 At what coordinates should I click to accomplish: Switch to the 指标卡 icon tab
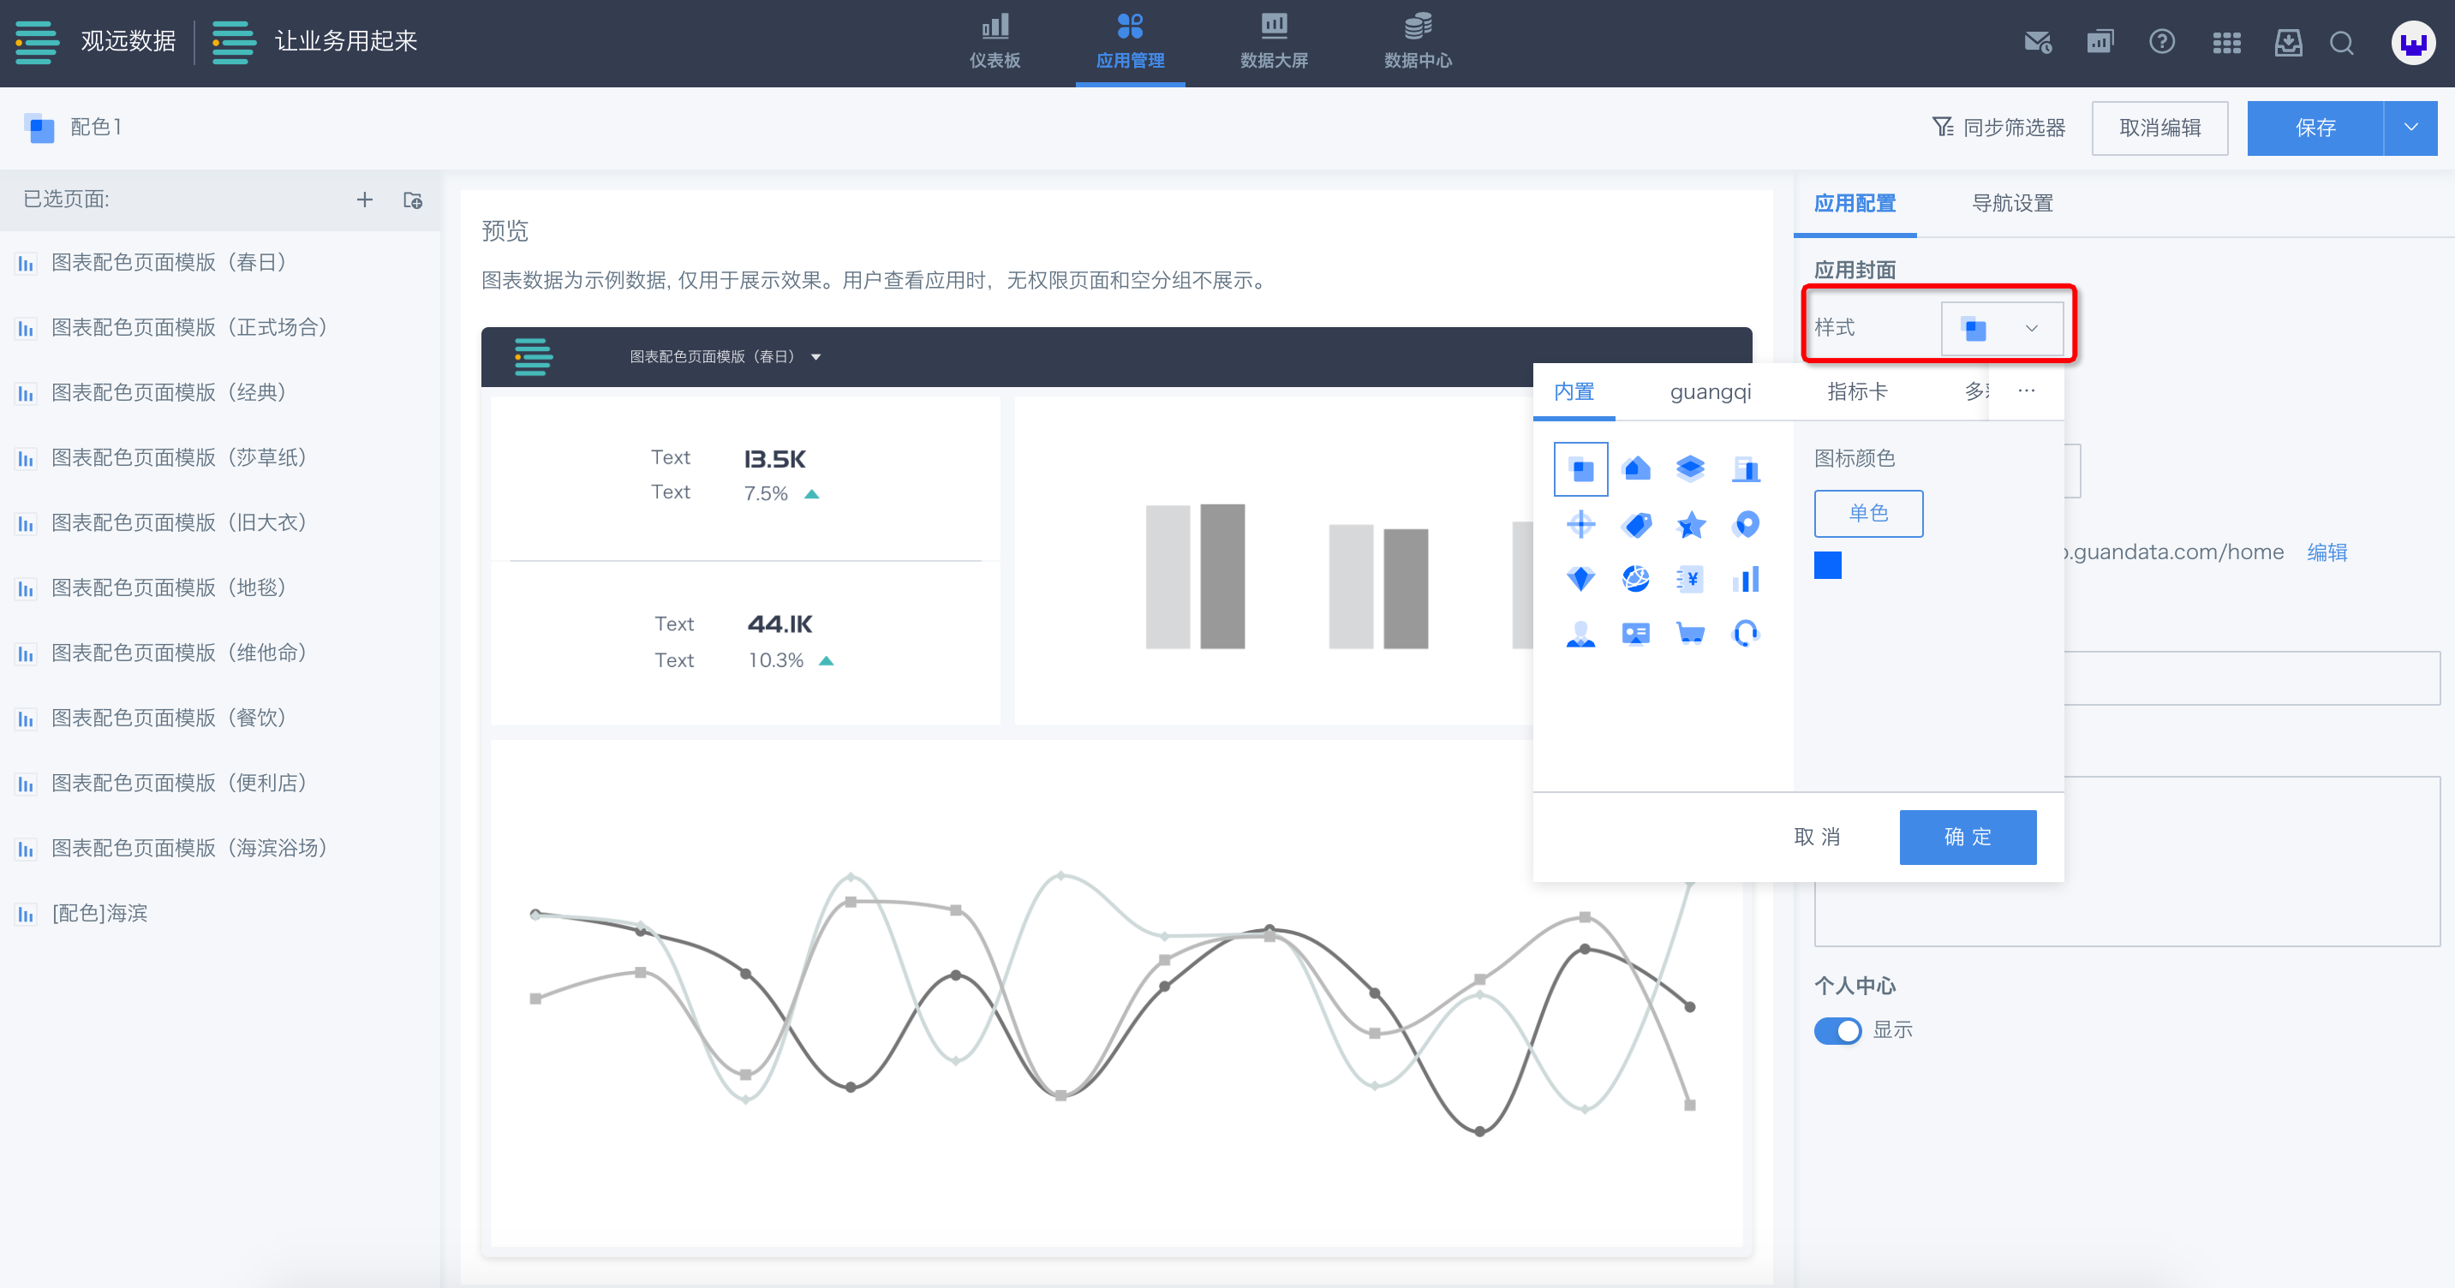point(1856,391)
